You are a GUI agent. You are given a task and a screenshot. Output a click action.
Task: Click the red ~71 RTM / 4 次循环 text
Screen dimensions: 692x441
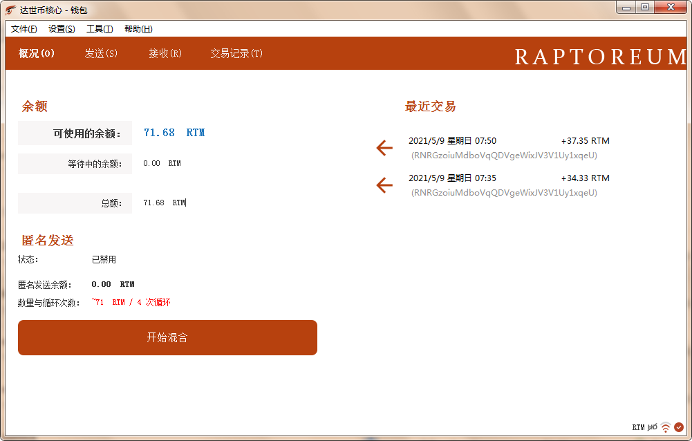tap(131, 302)
